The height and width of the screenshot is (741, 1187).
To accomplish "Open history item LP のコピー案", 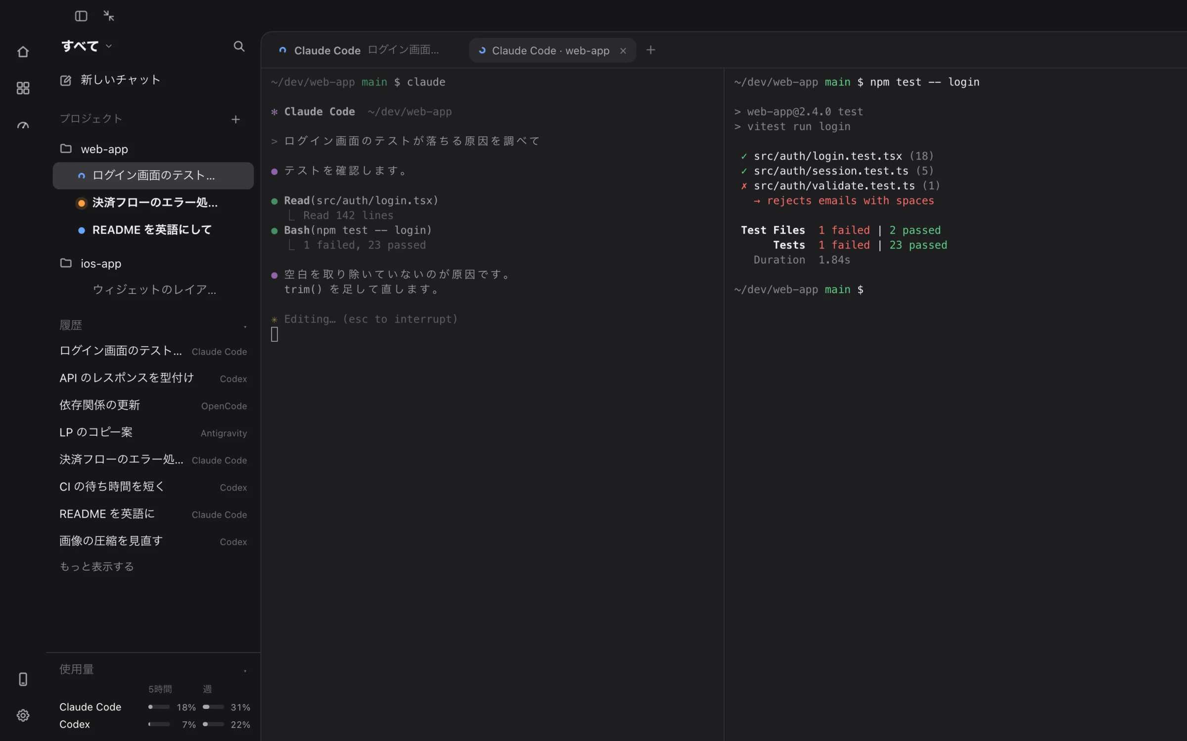I will pos(153,433).
